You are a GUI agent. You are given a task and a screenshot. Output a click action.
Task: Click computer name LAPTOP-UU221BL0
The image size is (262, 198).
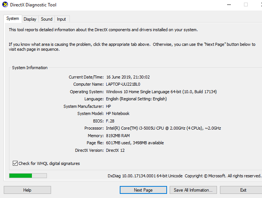(123, 84)
